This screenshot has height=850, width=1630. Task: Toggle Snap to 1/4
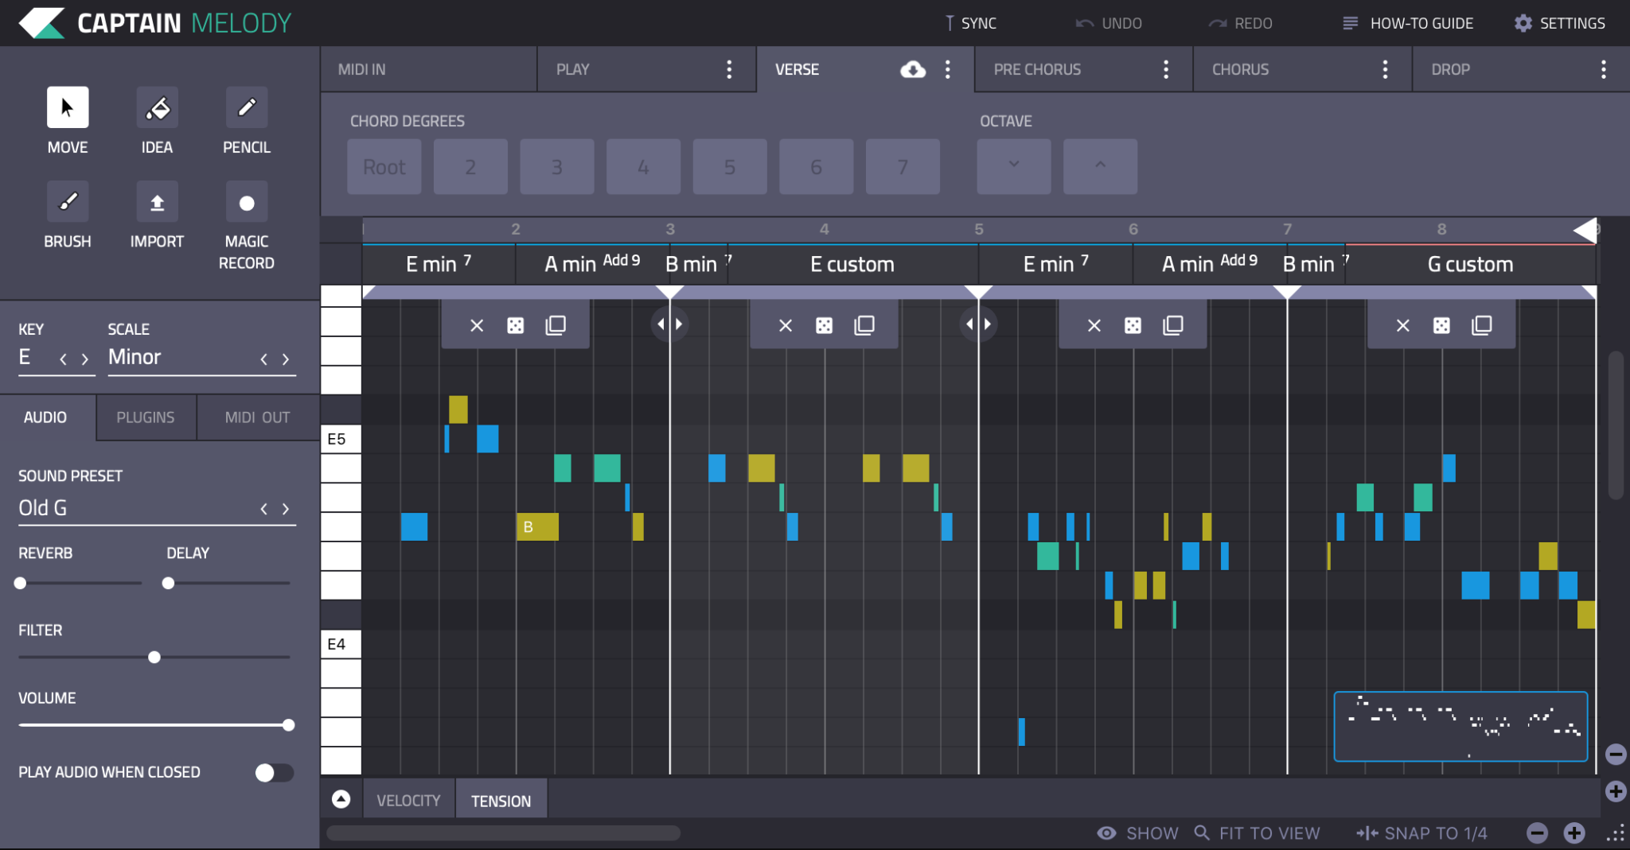coord(1421,833)
